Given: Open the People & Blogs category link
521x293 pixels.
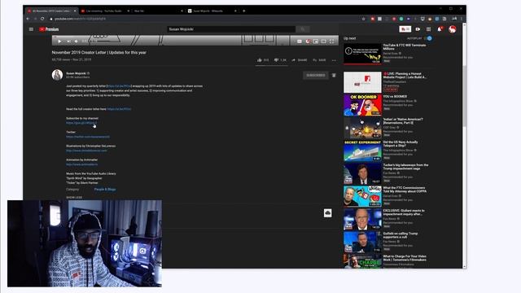Looking at the screenshot, I should (105, 190).
